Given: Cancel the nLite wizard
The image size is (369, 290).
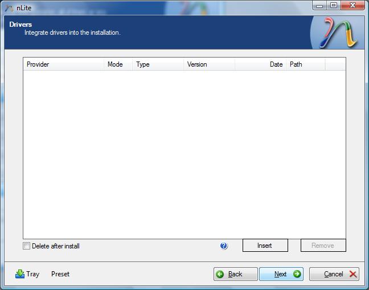Looking at the screenshot, I should coord(334,274).
